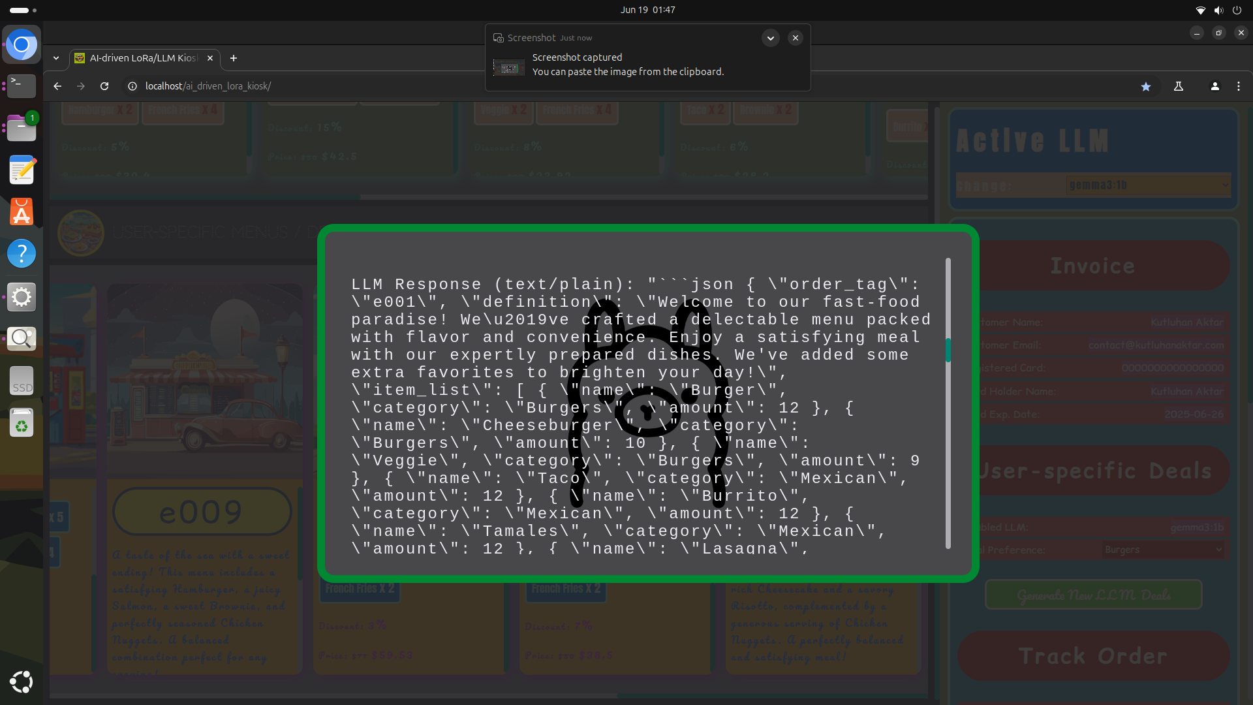Open the browser three-dot menu
1253x705 pixels.
(x=1239, y=86)
